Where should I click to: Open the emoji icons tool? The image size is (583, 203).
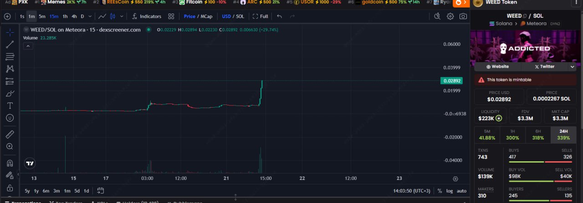coord(10,118)
